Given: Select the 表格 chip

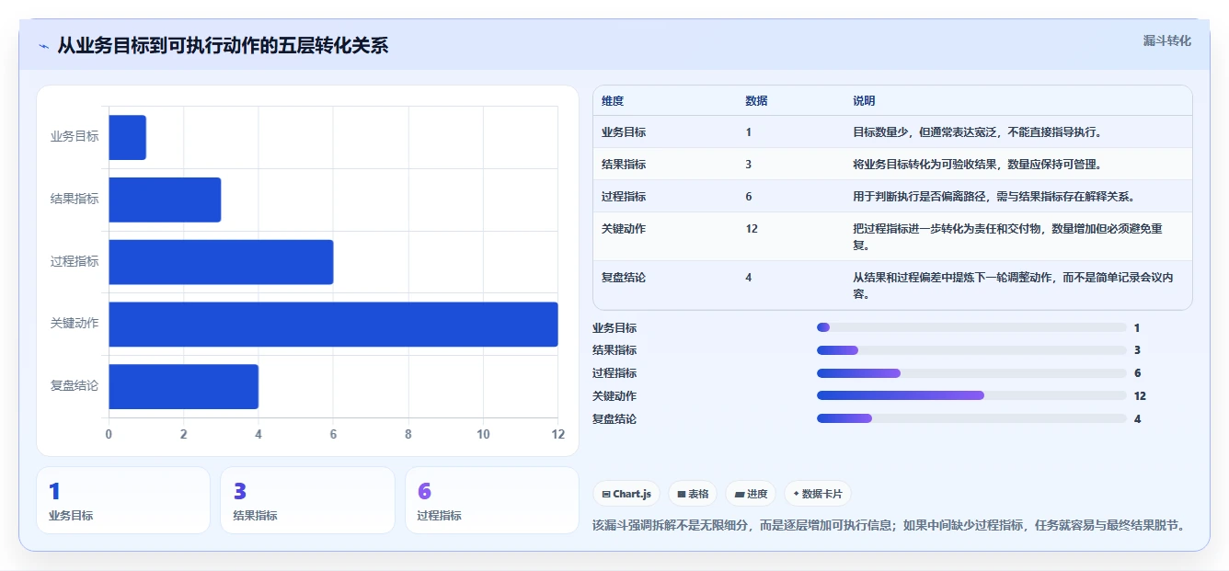Looking at the screenshot, I should point(693,494).
